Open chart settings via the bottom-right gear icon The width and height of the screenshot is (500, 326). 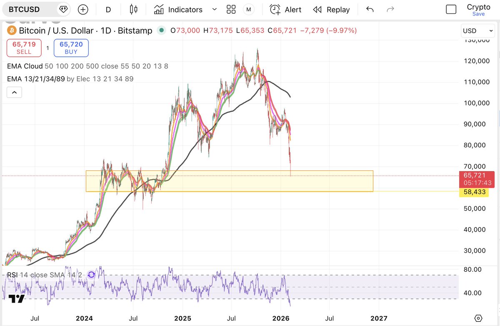tap(478, 318)
